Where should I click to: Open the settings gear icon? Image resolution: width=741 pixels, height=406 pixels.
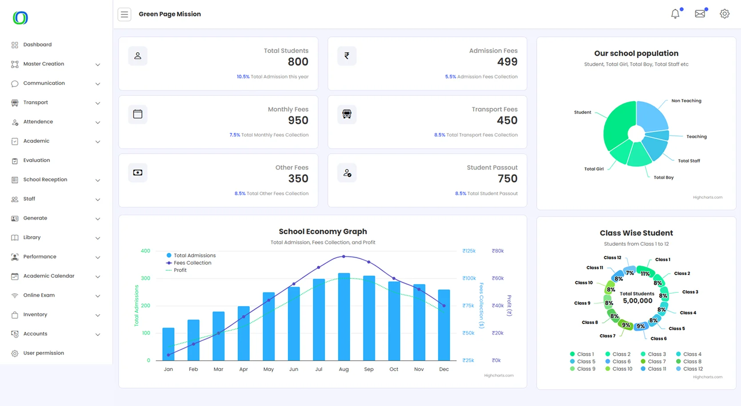(724, 14)
